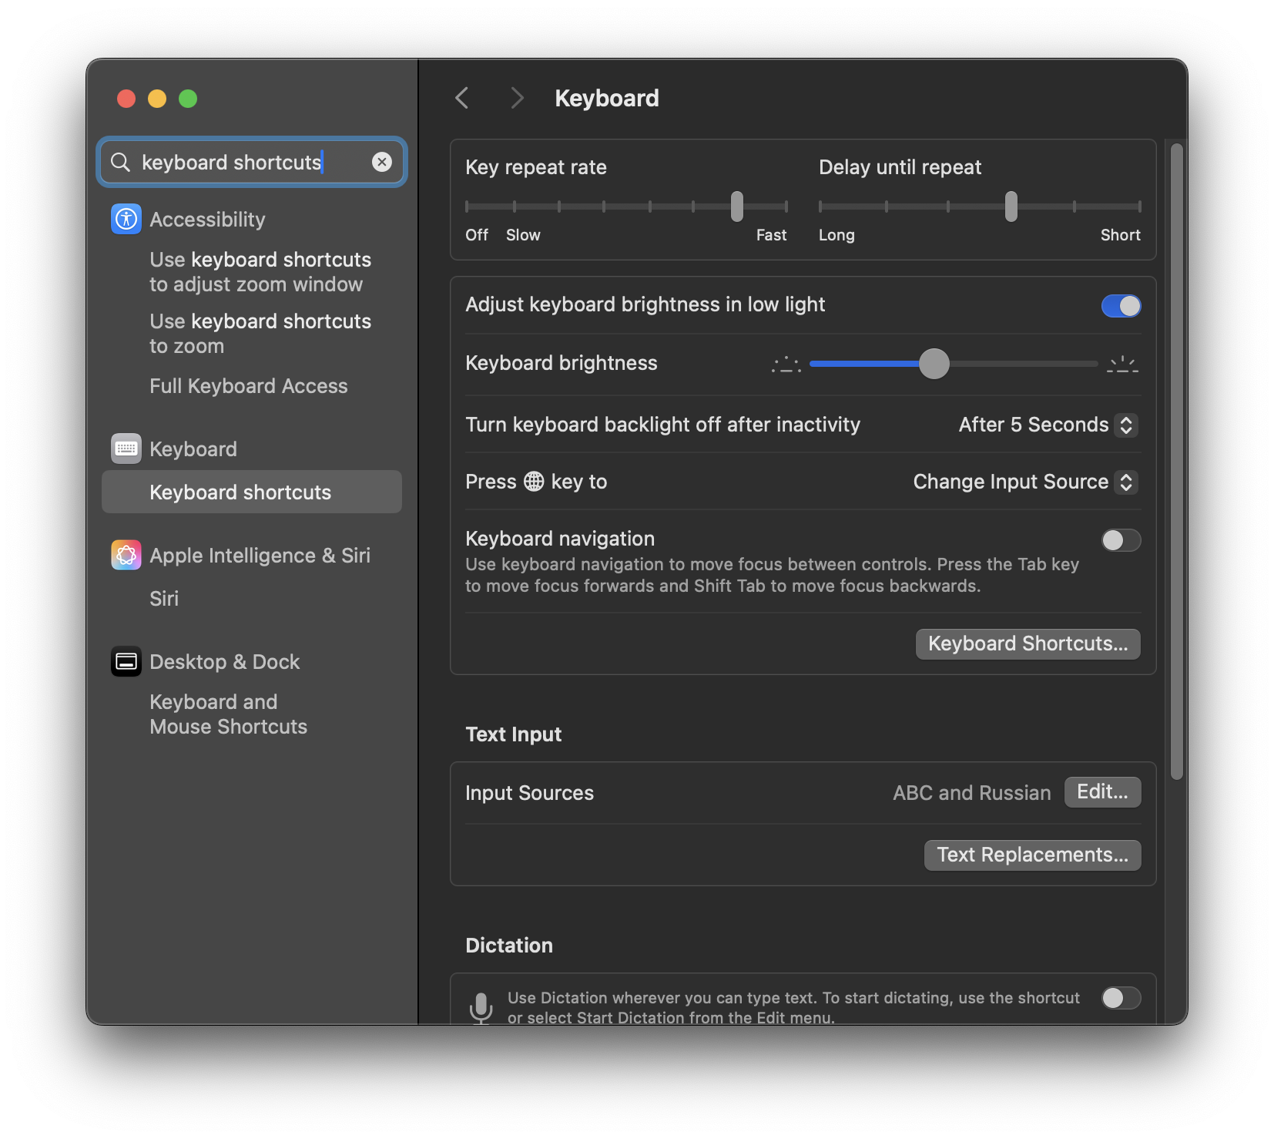Click the Dictation microphone icon
The image size is (1274, 1139).
(481, 1007)
